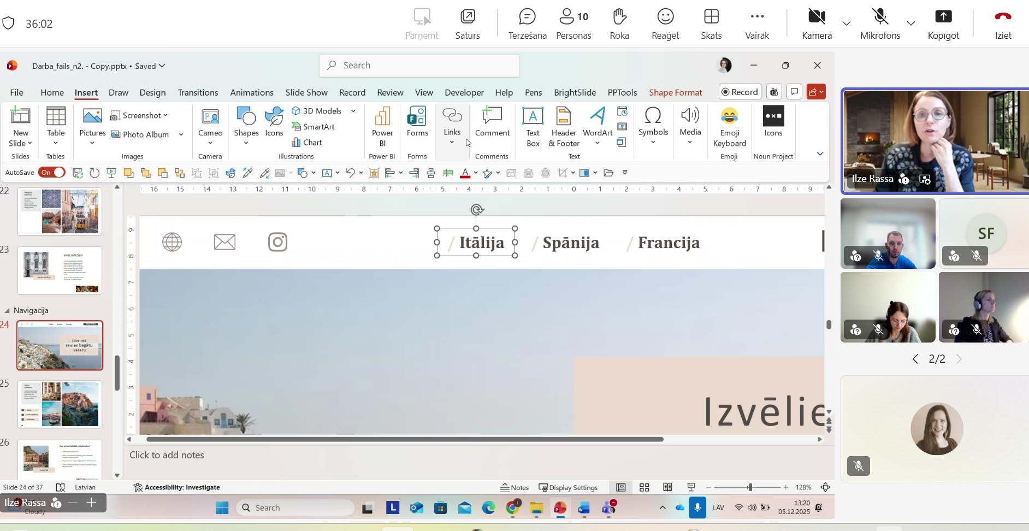1029x531 pixels.
Task: Insert a SmartArt graphic
Action: tap(314, 126)
